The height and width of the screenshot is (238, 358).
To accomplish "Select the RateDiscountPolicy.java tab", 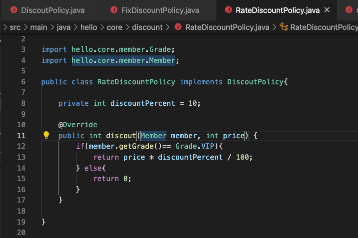I will coord(277,10).
